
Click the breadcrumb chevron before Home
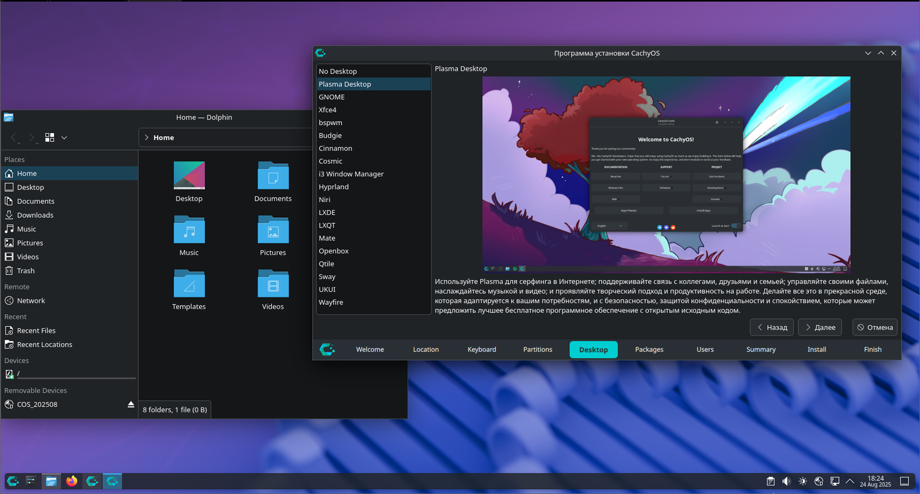[x=147, y=137]
